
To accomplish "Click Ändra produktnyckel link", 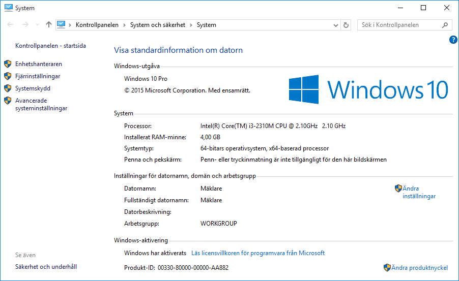I will [419, 268].
